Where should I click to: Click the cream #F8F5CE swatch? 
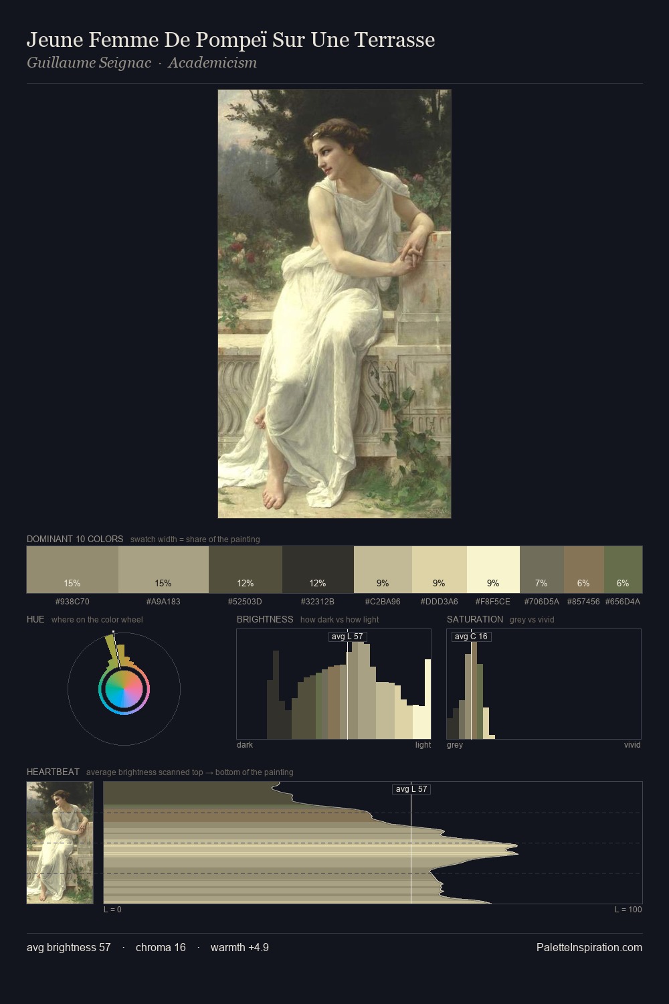pos(493,570)
